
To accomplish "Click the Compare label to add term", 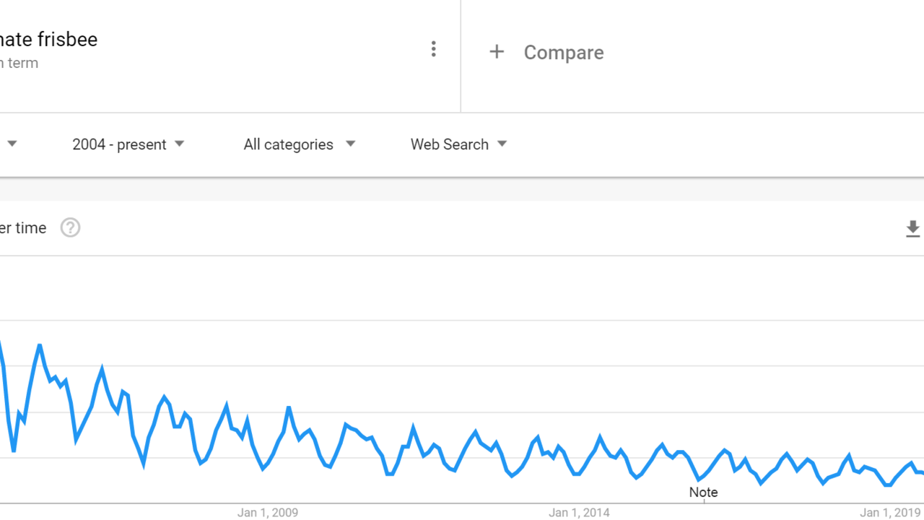I will [564, 53].
